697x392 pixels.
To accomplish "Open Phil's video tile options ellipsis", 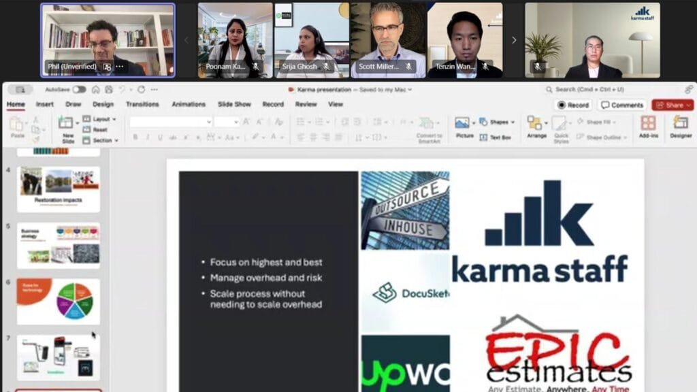I will pyautogui.click(x=120, y=67).
